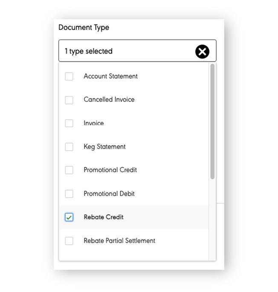Uncheck the Rebate Credit checkbox
278x292 pixels.
click(69, 217)
